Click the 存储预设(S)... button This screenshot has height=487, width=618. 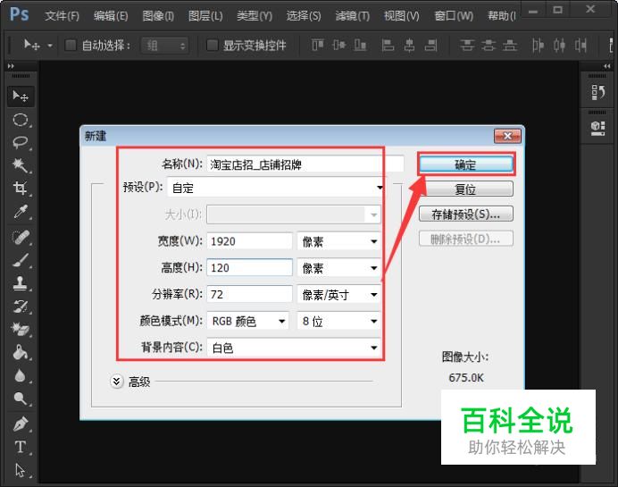point(466,214)
